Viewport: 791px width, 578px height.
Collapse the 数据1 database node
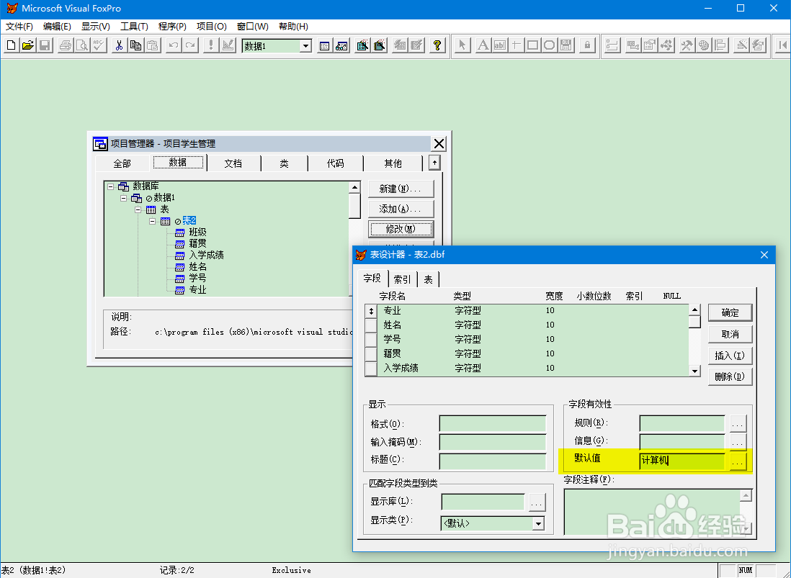point(124,198)
